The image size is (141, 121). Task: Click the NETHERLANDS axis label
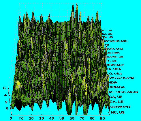(x=123, y=92)
